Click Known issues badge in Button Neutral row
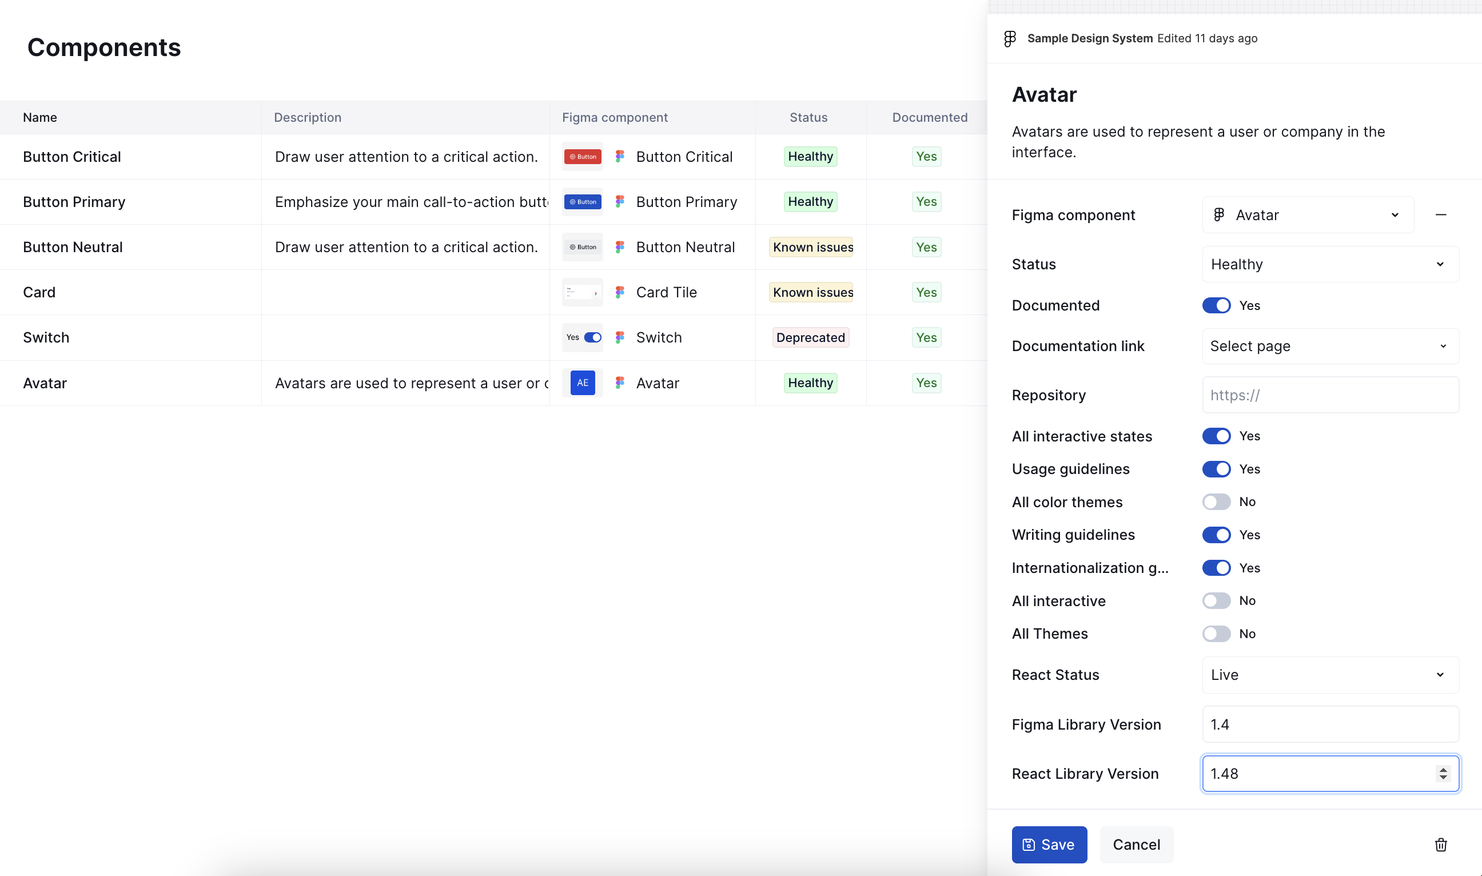 coord(811,247)
